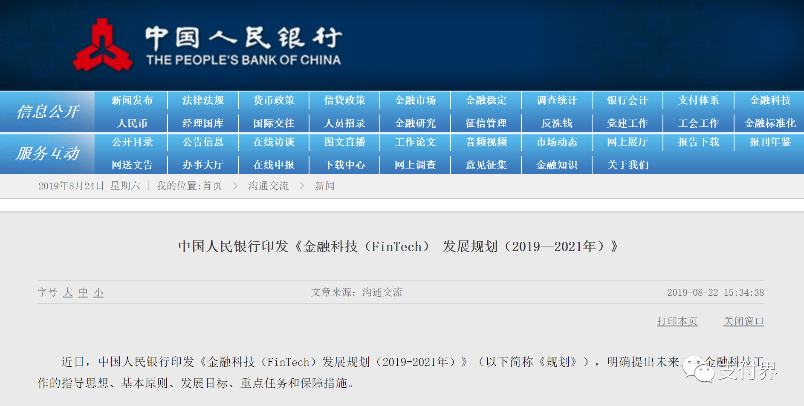Click 关闭窗口 link
This screenshot has width=804, height=406.
click(x=743, y=321)
